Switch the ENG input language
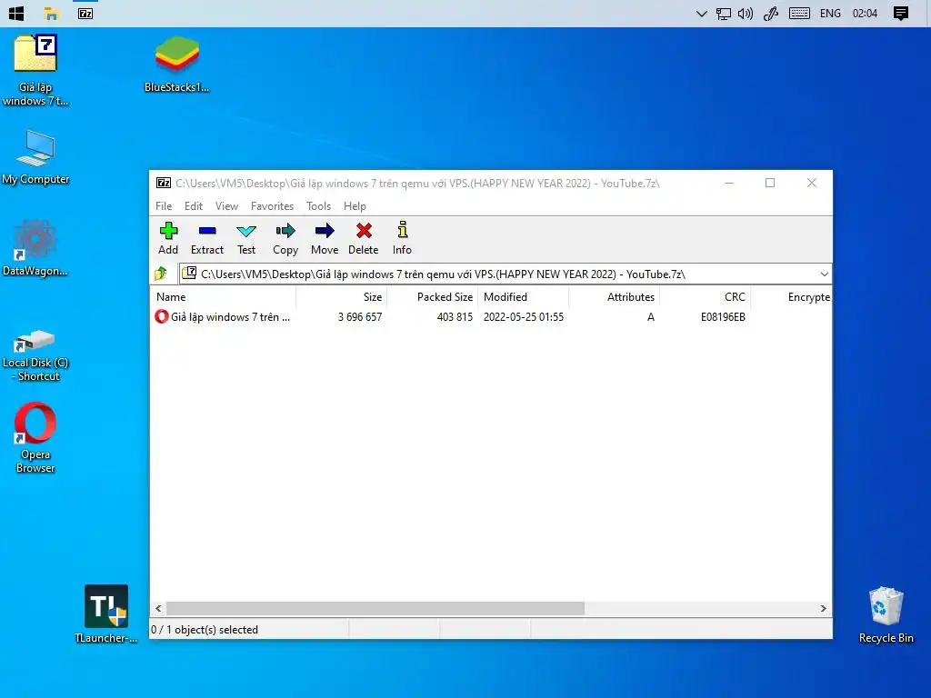Viewport: 931px width, 698px height. pyautogui.click(x=830, y=13)
